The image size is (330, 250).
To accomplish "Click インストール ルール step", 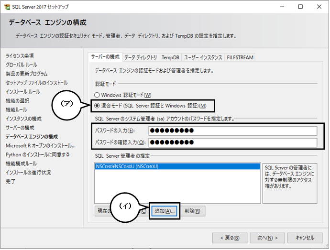I will (x=23, y=92).
